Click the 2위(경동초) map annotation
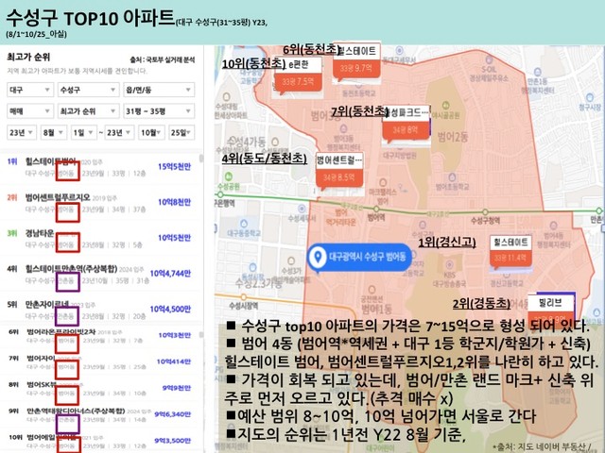The width and height of the screenshot is (605, 453). [481, 304]
